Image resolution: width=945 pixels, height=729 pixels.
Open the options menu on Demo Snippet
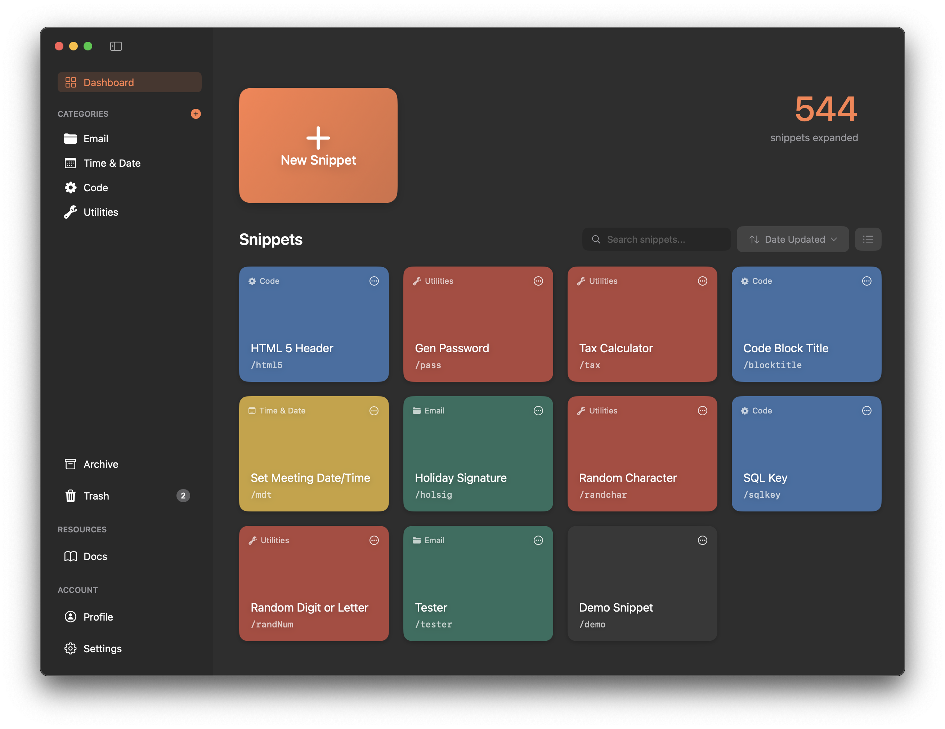click(702, 540)
